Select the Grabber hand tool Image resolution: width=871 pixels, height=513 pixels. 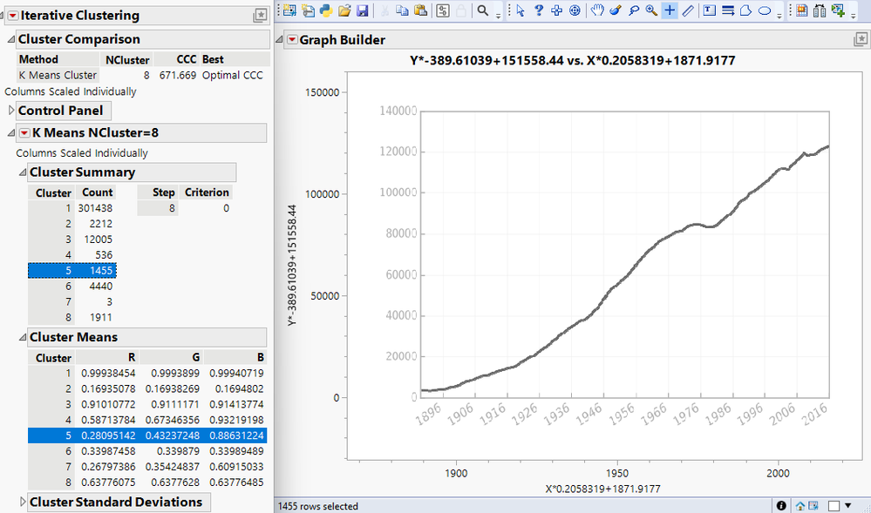[x=597, y=10]
